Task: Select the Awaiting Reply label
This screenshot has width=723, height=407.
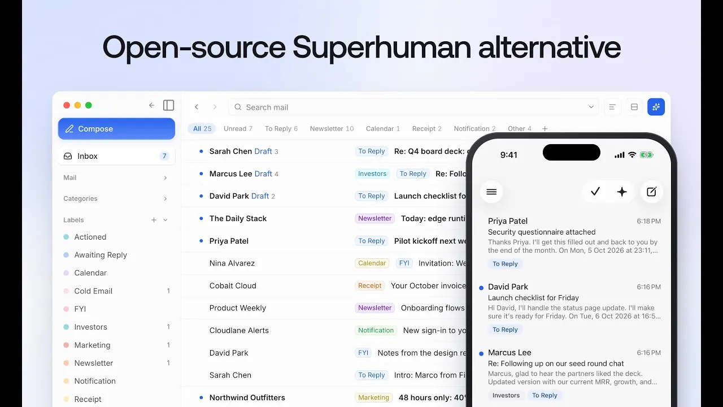Action: (116, 255)
